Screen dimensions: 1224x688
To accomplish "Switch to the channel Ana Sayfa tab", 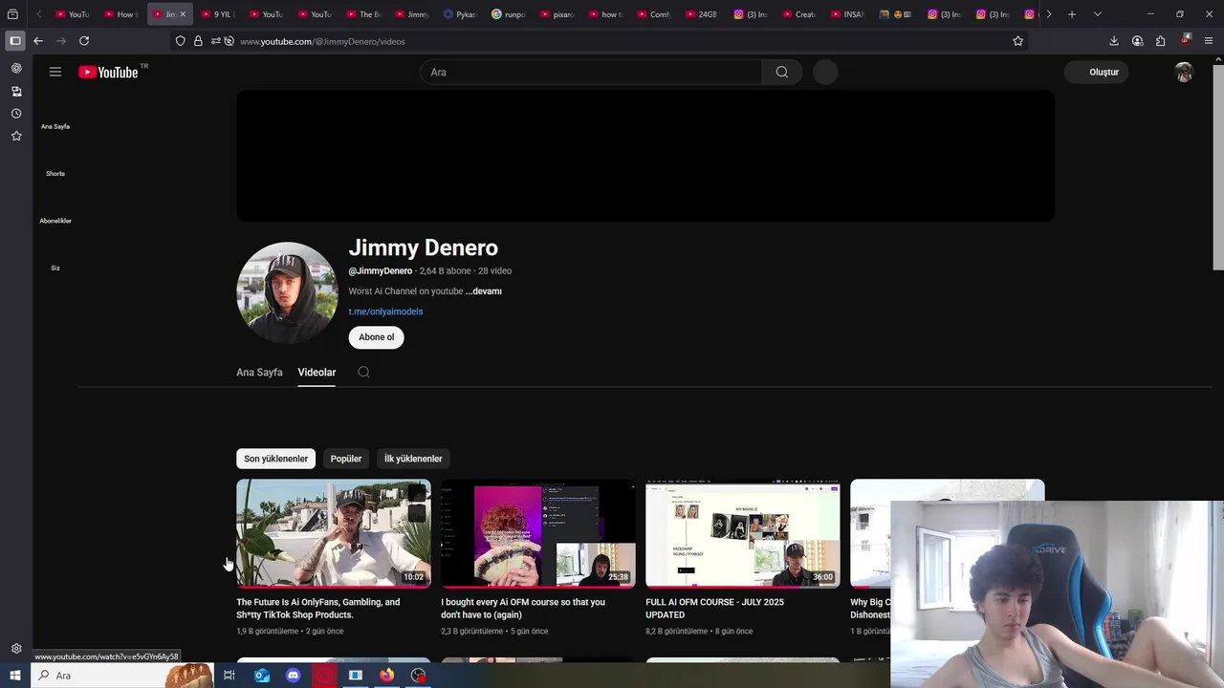I will coord(259,373).
